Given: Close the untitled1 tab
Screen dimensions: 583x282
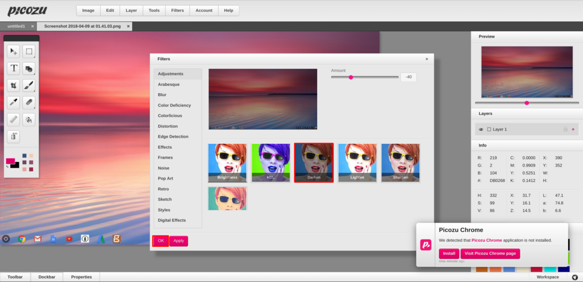Looking at the screenshot, I should 32,26.
